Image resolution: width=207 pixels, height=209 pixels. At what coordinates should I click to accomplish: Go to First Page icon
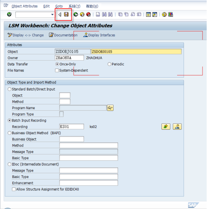point(120,15)
